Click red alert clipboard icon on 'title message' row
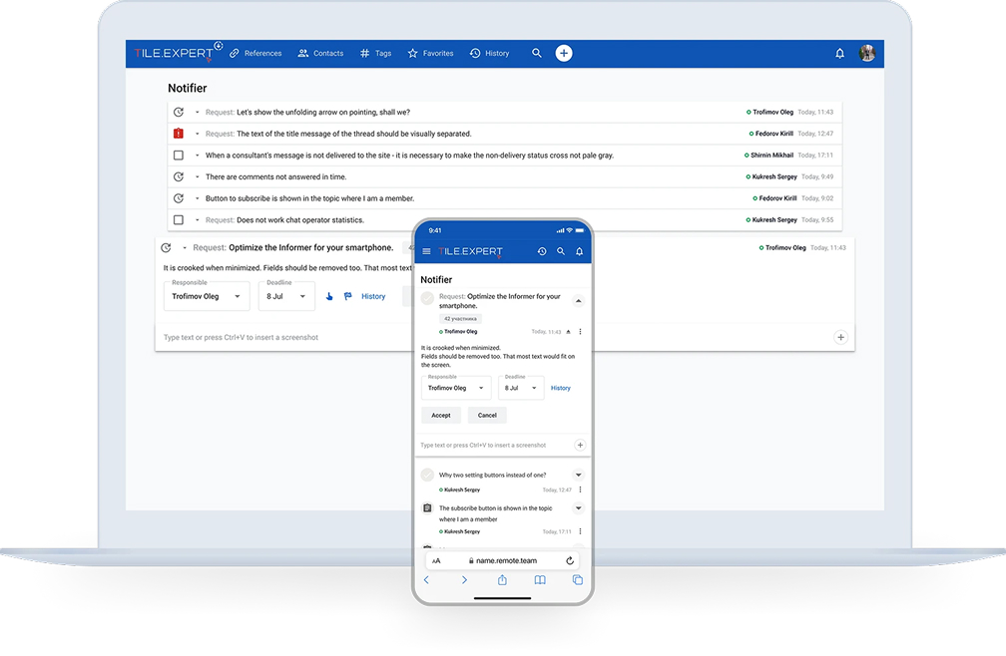 coord(179,134)
